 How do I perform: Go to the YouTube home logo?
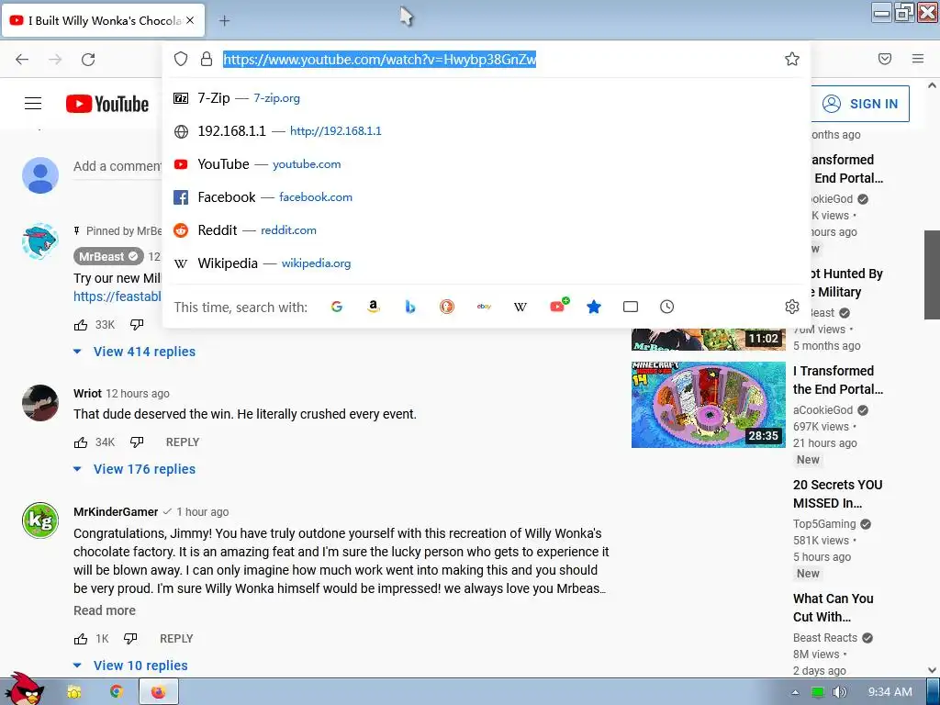point(107,104)
